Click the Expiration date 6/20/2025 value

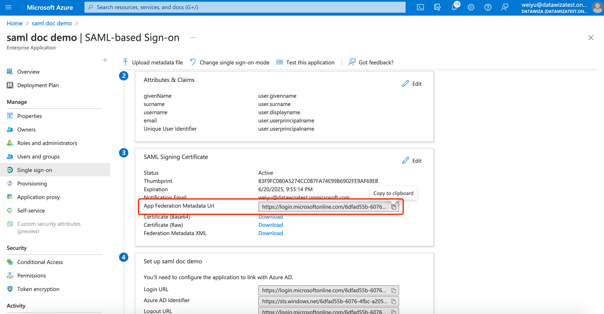point(285,189)
